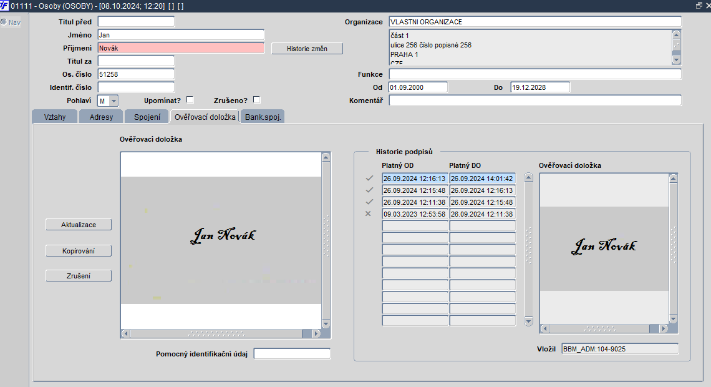Toggle the Upomínat? checkbox
The height and width of the screenshot is (387, 711).
[x=190, y=100]
